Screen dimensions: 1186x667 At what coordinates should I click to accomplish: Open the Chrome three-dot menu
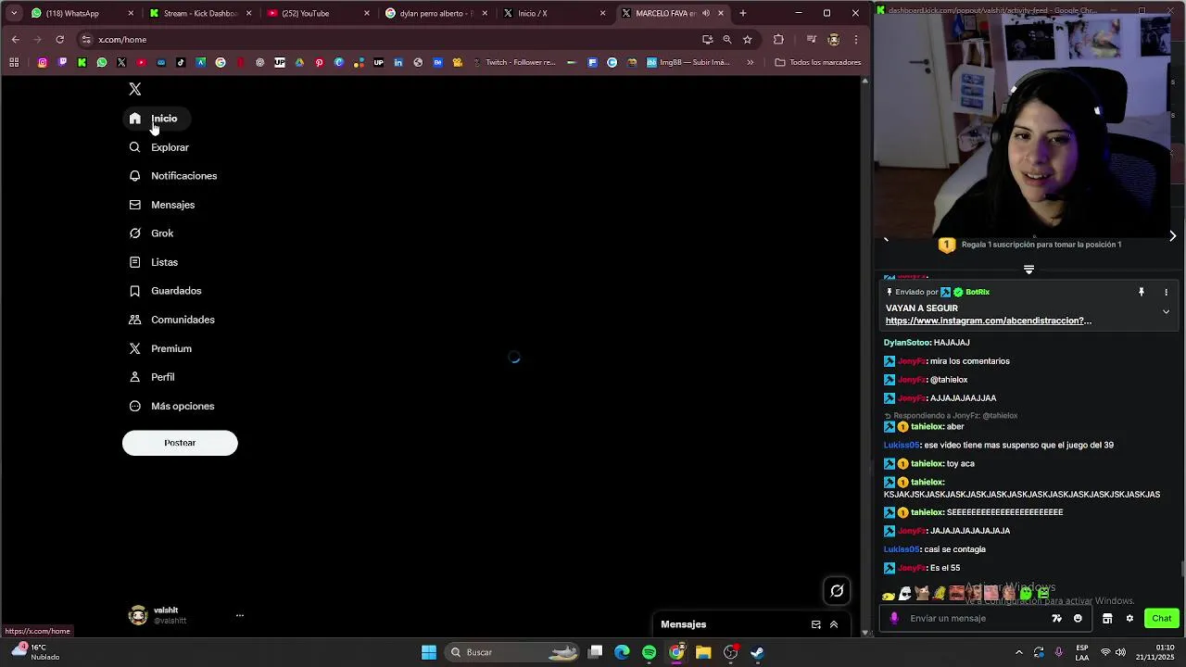[x=856, y=40]
